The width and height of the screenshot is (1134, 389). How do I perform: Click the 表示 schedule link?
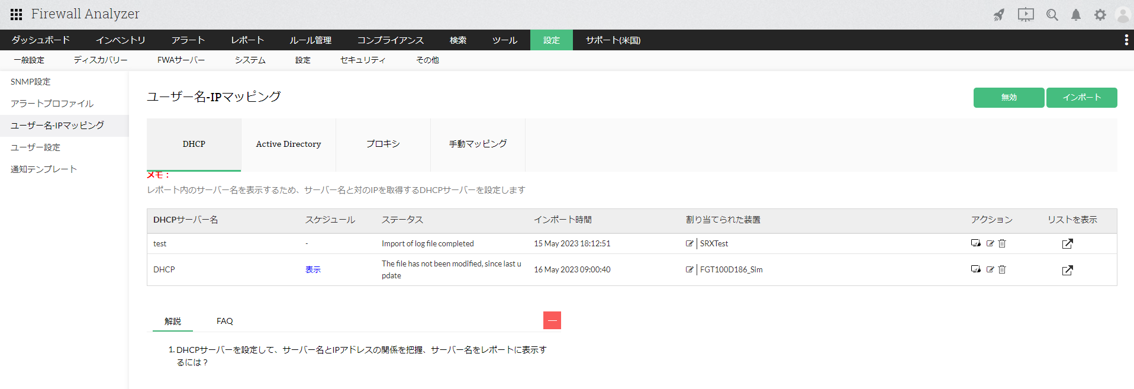[x=313, y=269]
